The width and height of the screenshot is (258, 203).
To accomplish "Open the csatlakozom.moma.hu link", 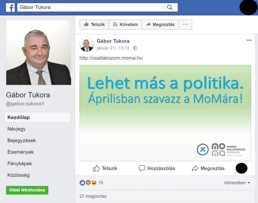I will [111, 58].
